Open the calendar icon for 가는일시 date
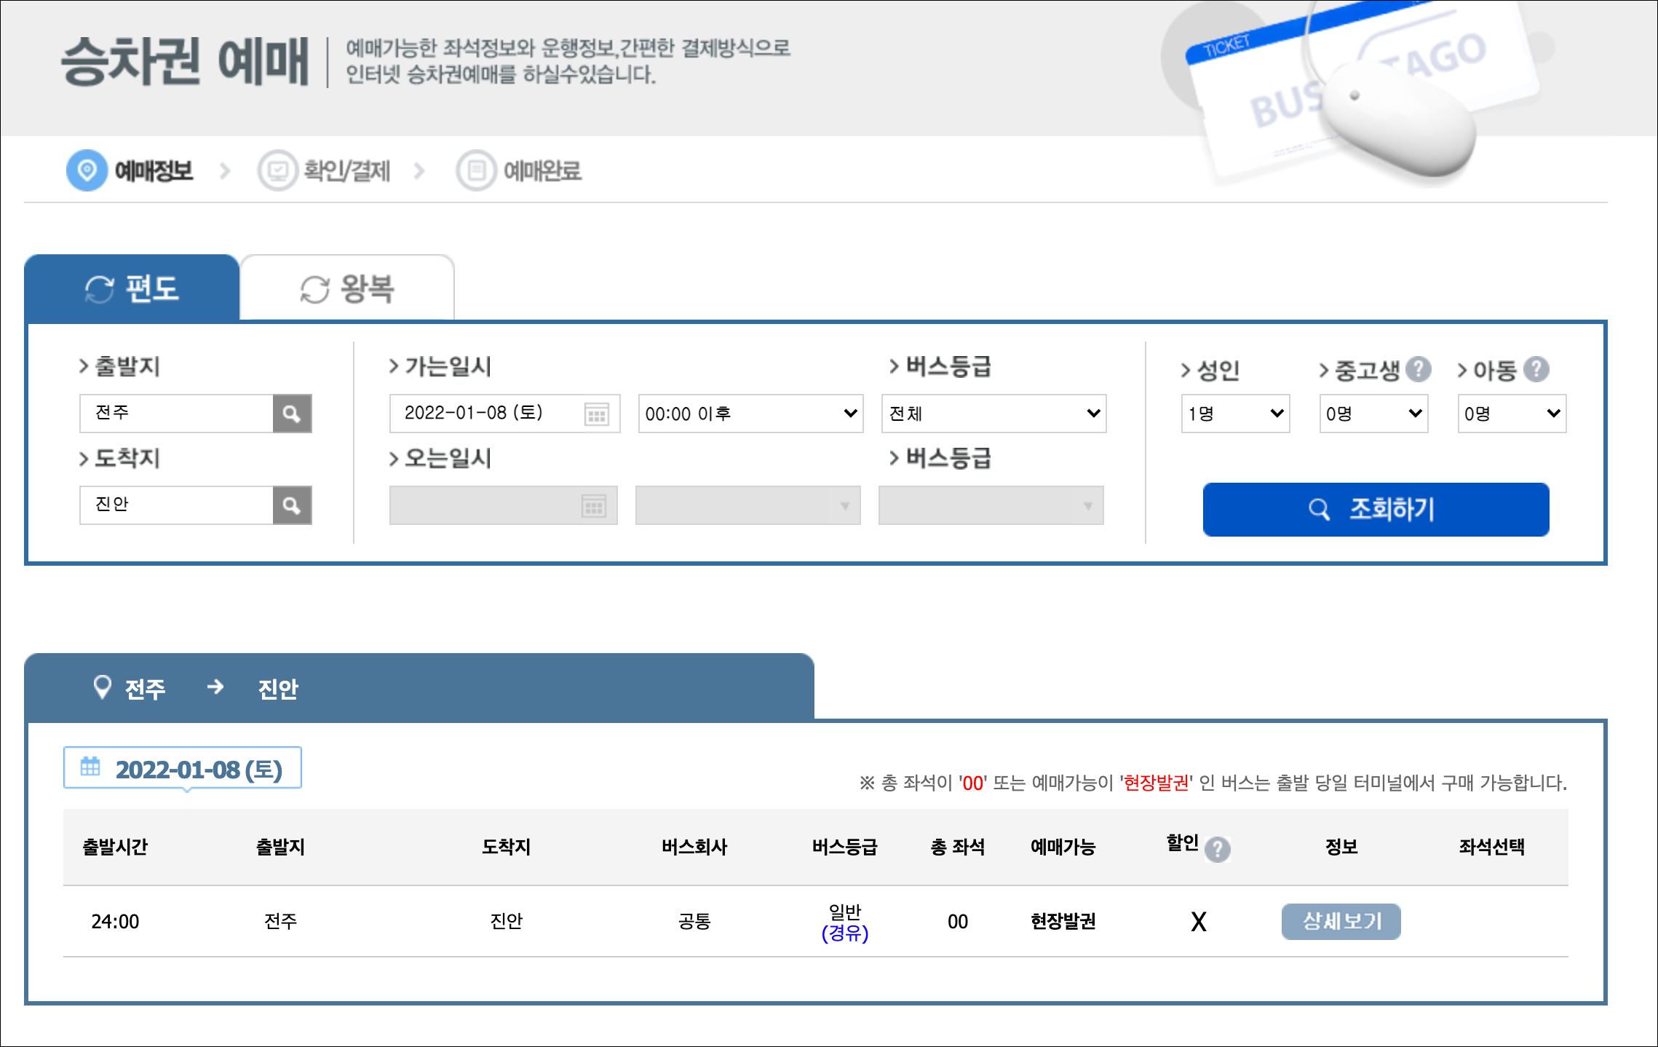Screen dimensions: 1658x1047 click(x=597, y=414)
